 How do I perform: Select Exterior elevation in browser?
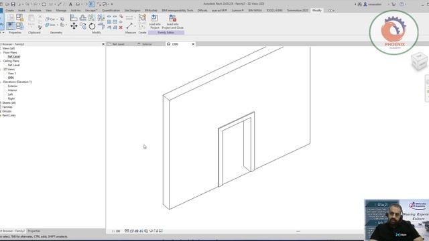(x=13, y=86)
